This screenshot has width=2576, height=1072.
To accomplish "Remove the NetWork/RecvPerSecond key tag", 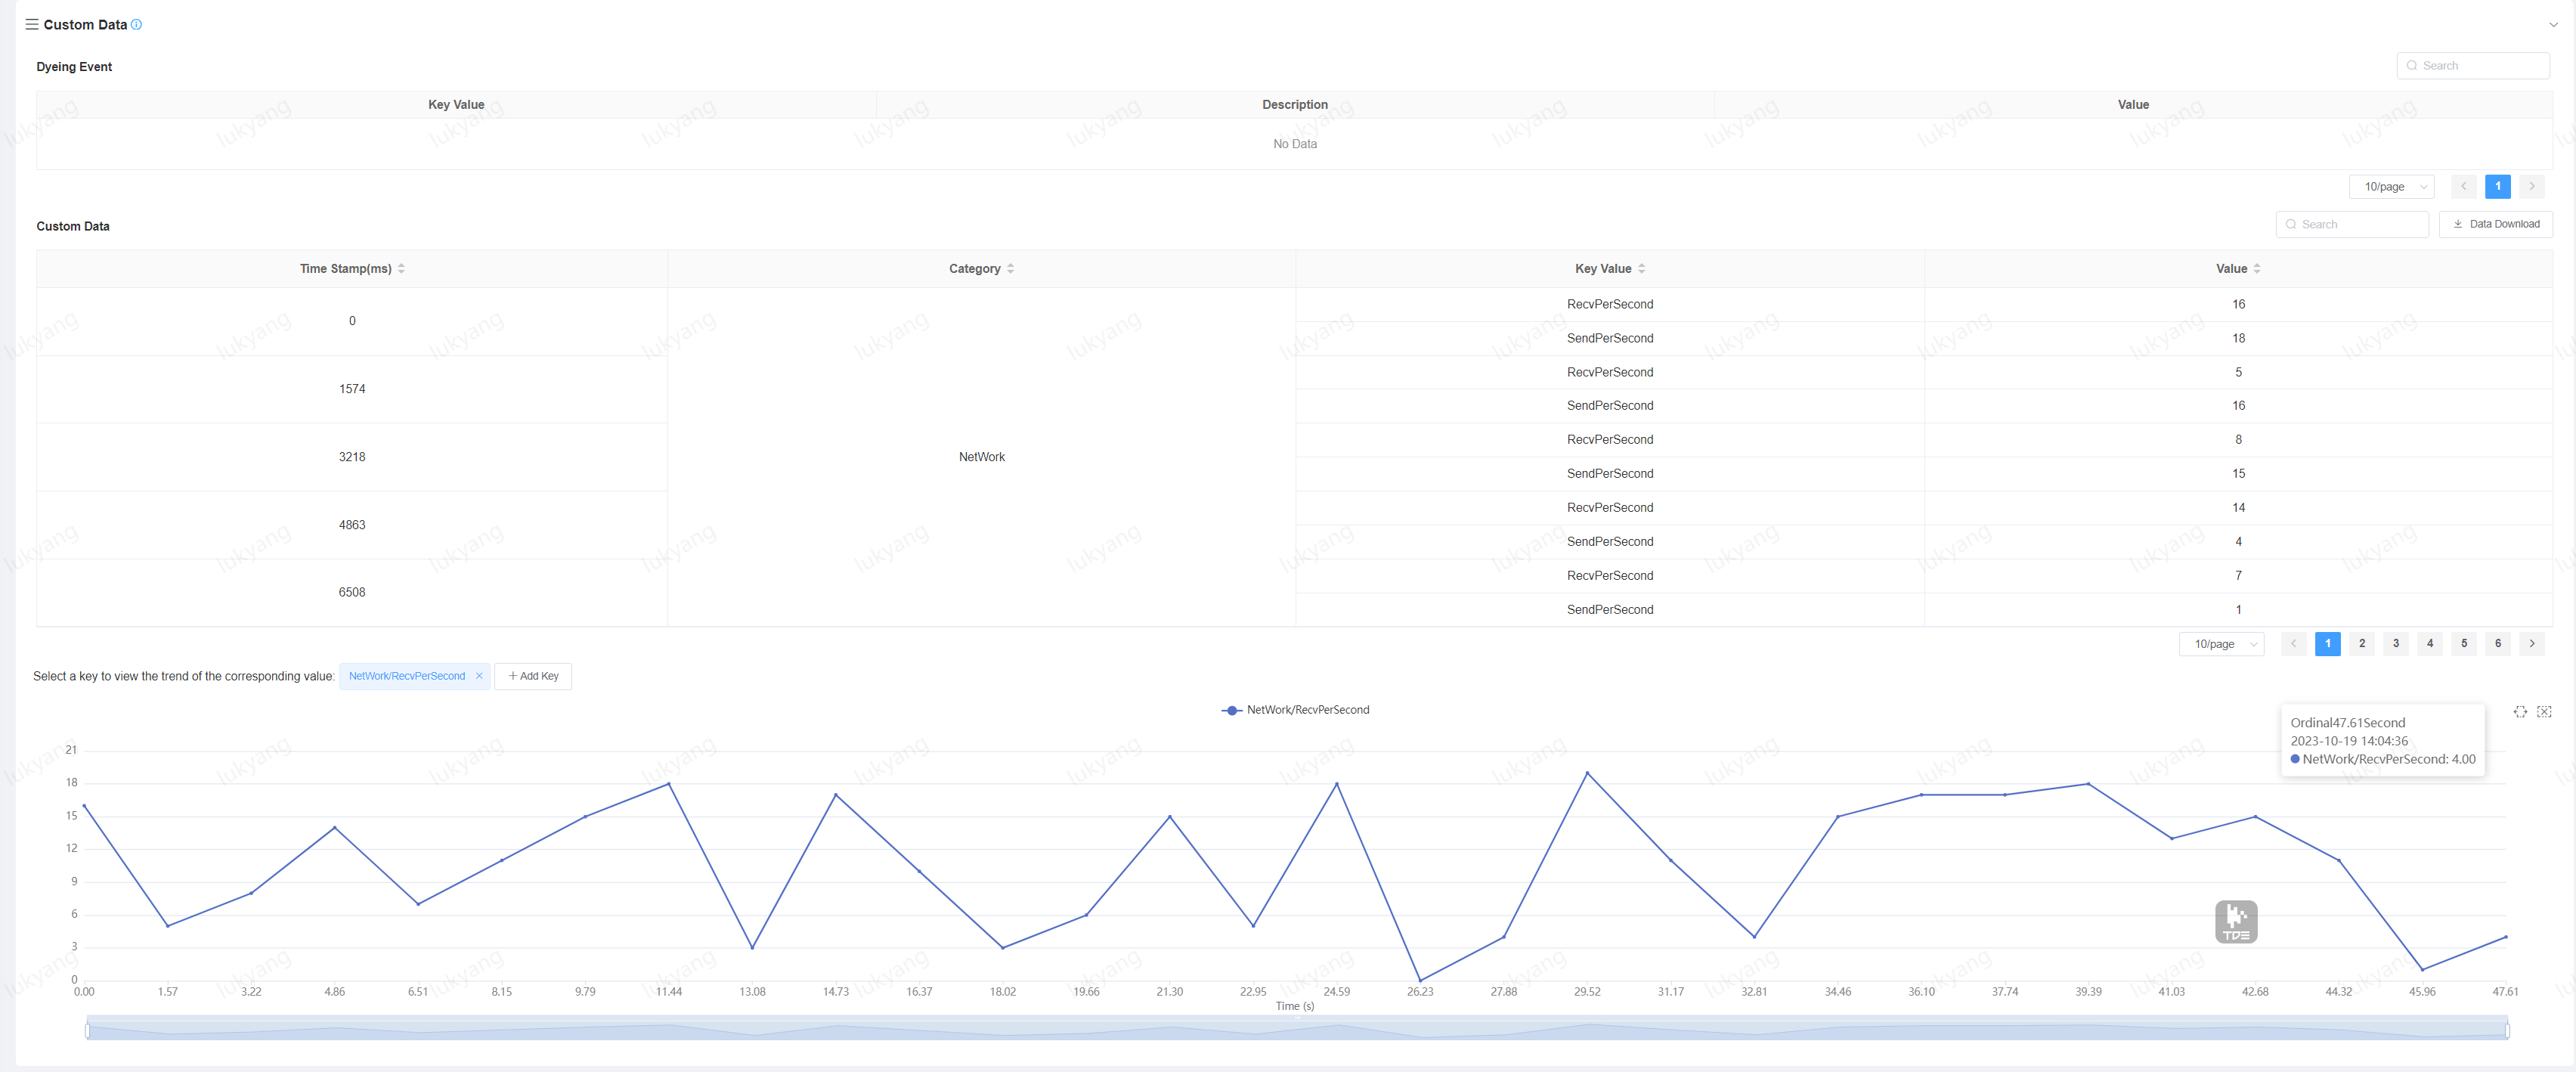I will (479, 676).
